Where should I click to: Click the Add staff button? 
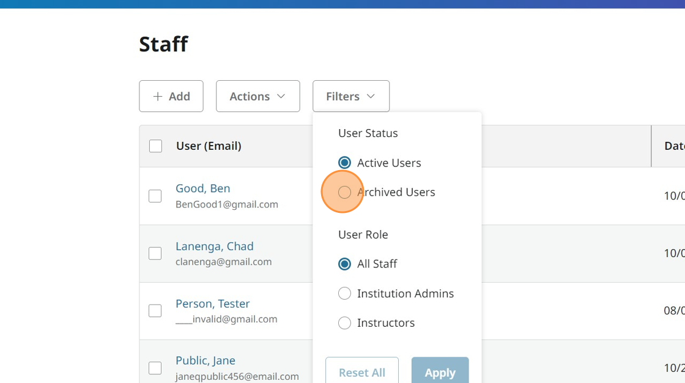(x=171, y=96)
